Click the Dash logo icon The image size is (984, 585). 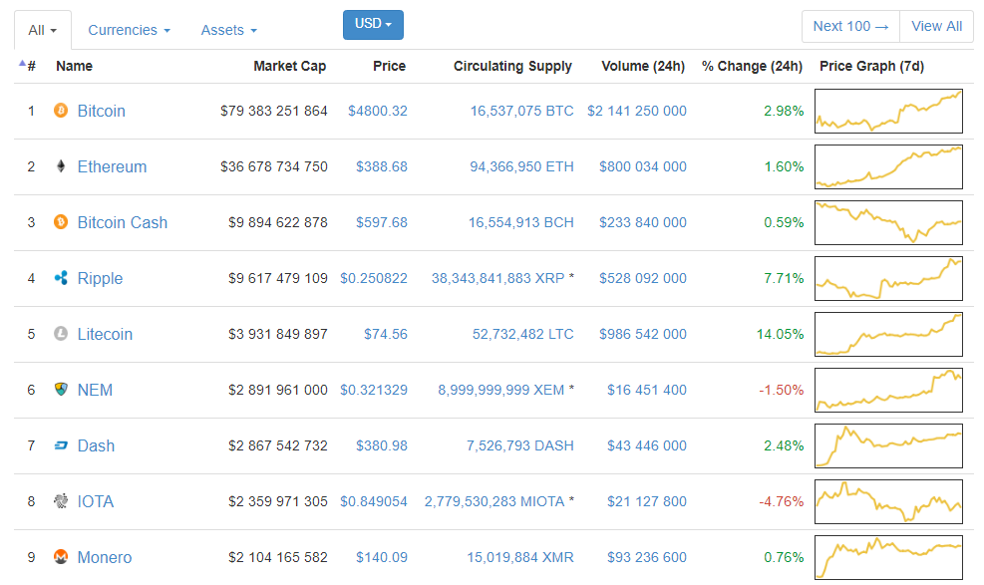[61, 445]
